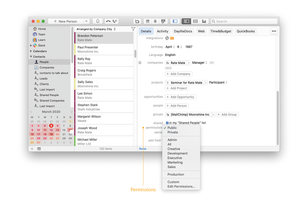Choose Edit Permissions… in the menu
304x204 pixels.
(181, 187)
